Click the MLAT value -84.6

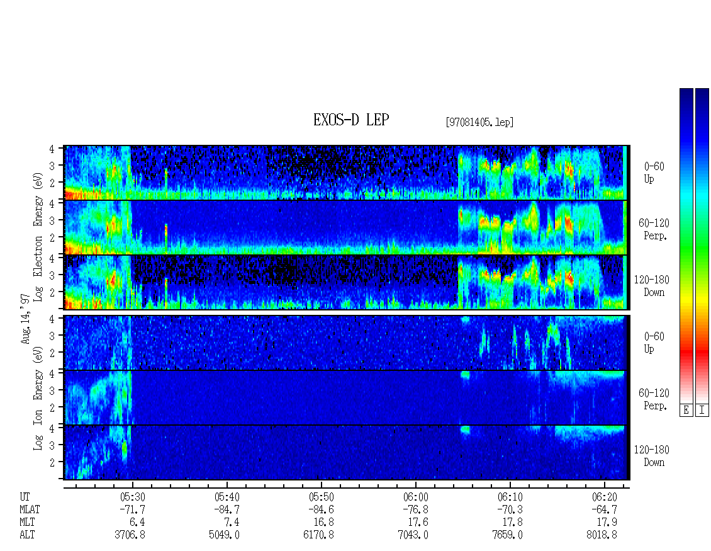321,509
